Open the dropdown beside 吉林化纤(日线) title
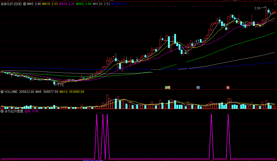Viewport: 277px width, 161px height. tap(25, 4)
